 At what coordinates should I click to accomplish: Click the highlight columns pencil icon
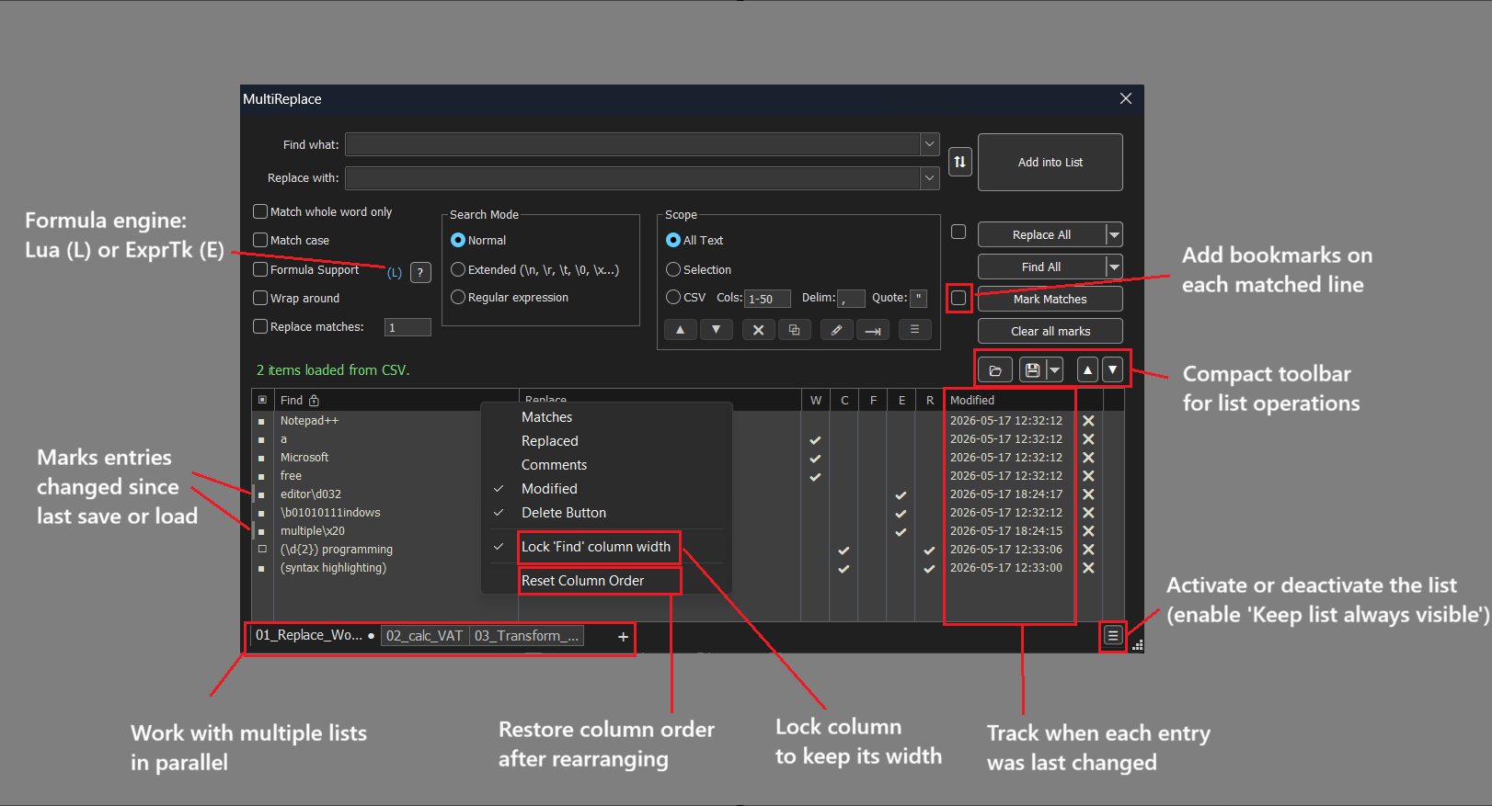click(836, 330)
